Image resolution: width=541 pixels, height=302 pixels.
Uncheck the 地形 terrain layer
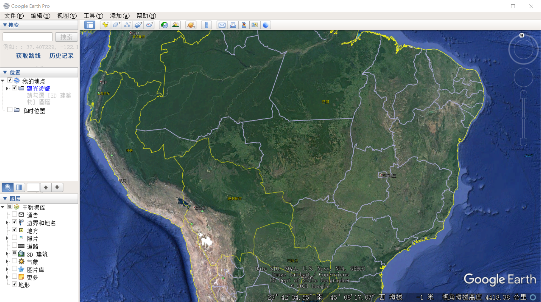[x=14, y=284]
